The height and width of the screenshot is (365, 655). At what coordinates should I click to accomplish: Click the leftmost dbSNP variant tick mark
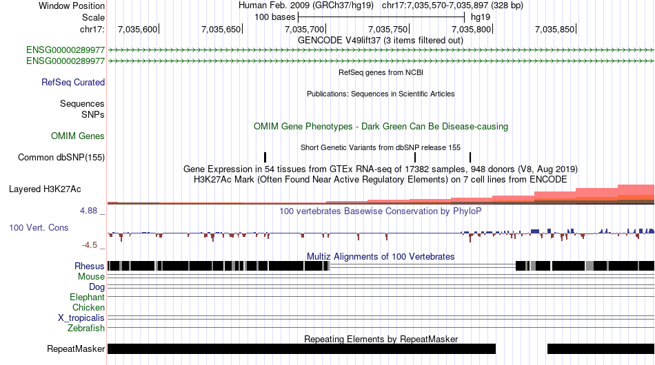pyautogui.click(x=265, y=157)
